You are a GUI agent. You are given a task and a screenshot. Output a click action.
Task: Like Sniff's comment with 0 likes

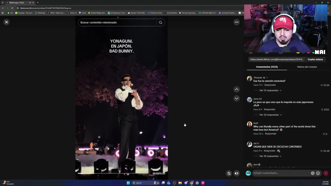click(x=324, y=134)
